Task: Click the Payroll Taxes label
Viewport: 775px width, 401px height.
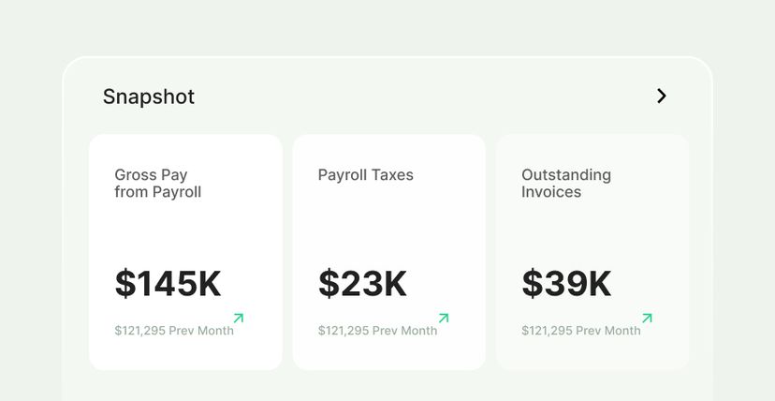Action: click(365, 175)
